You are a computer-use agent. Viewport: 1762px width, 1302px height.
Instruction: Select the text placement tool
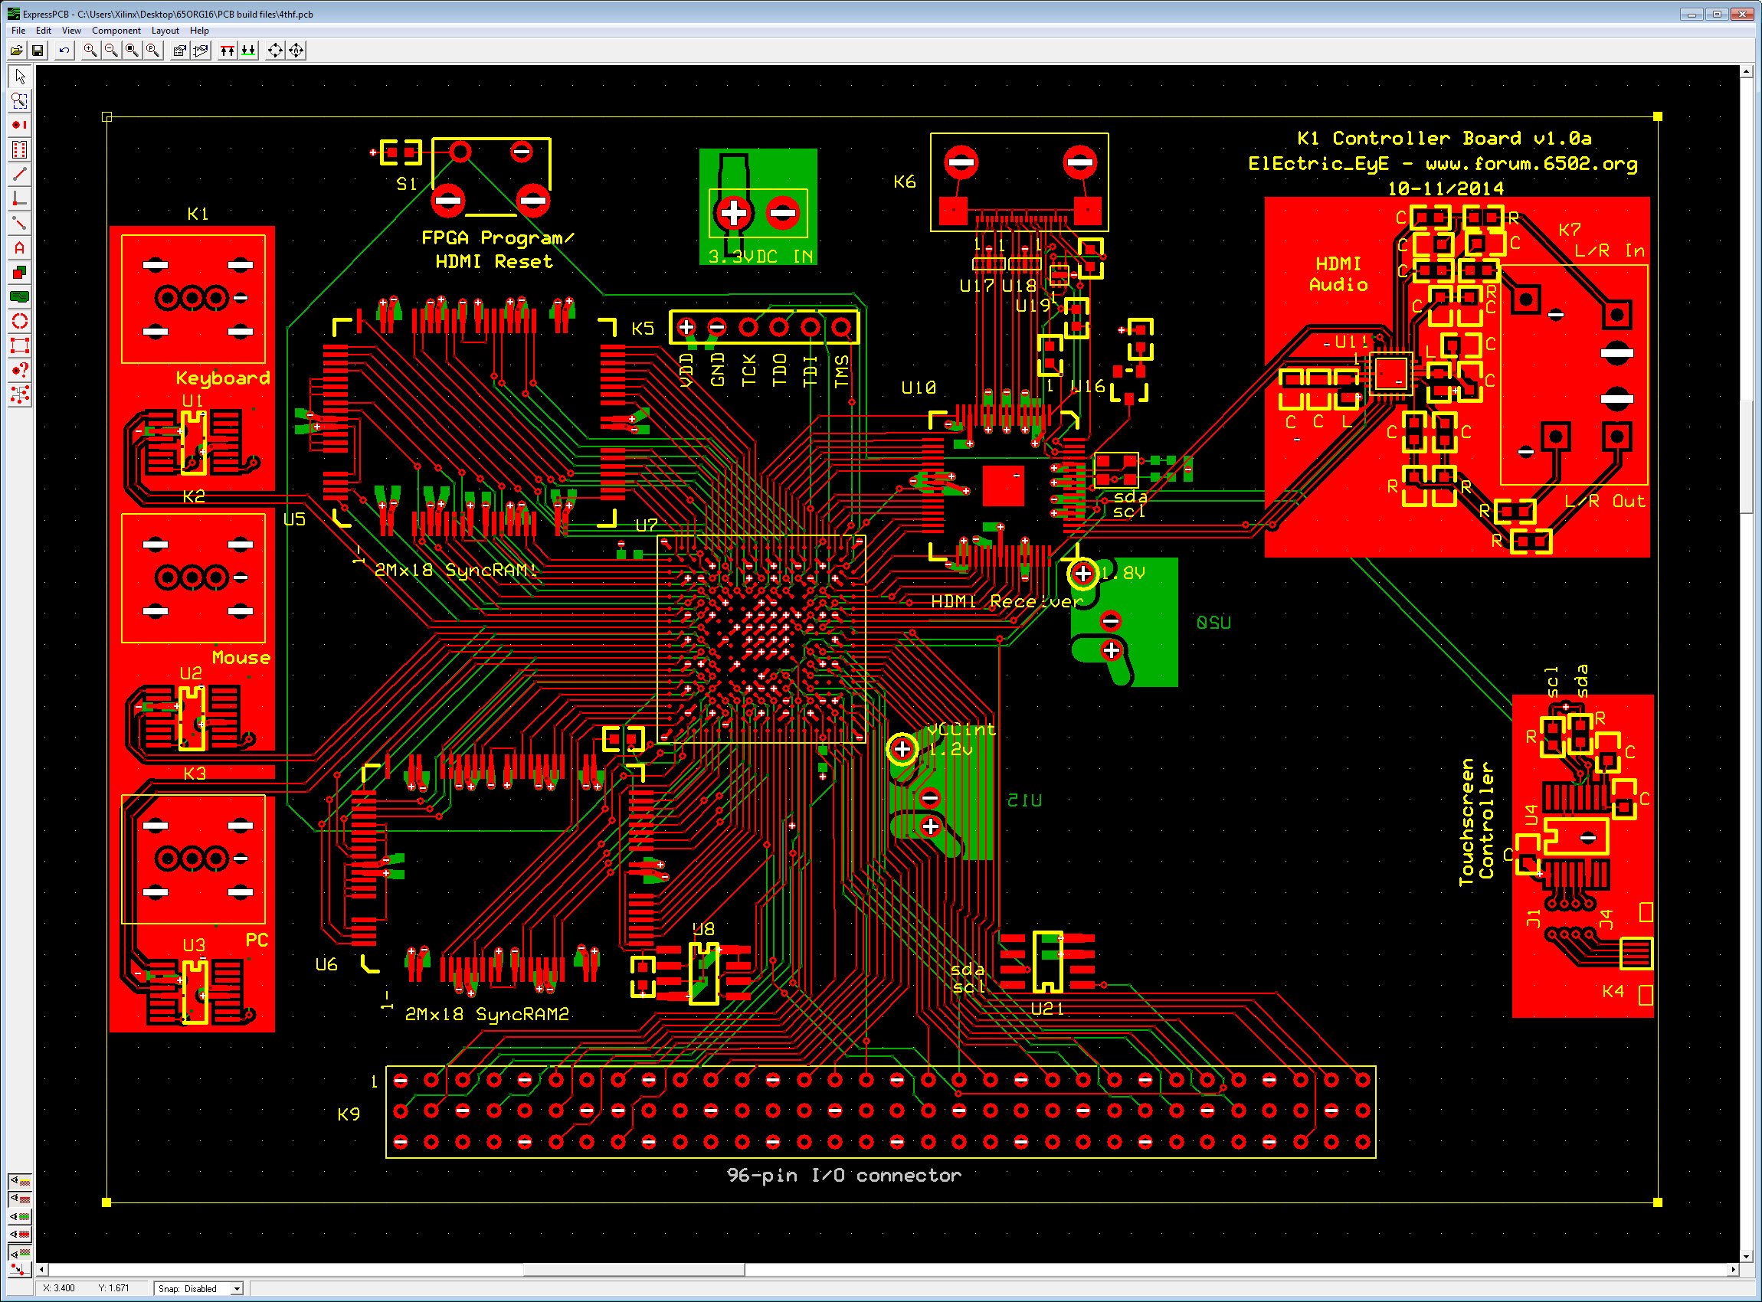click(20, 248)
